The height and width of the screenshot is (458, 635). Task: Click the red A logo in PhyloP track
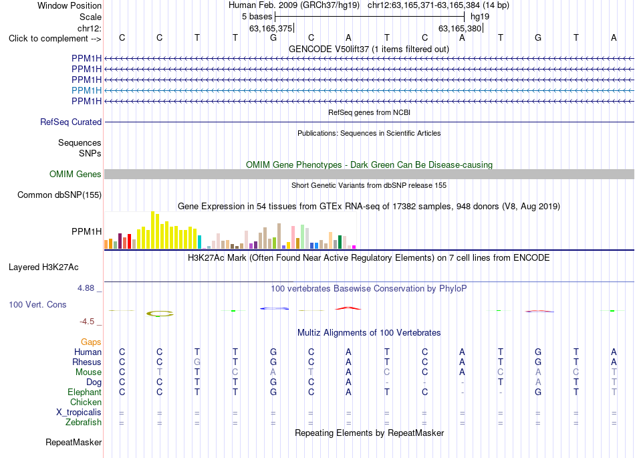(348, 308)
